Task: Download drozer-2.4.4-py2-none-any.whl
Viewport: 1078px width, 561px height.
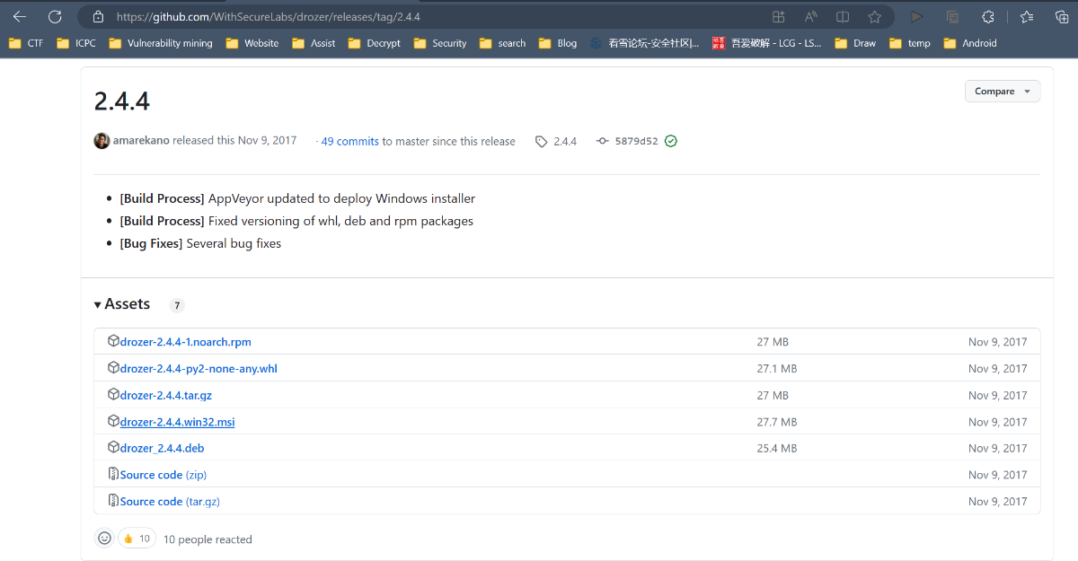Action: pyautogui.click(x=199, y=368)
